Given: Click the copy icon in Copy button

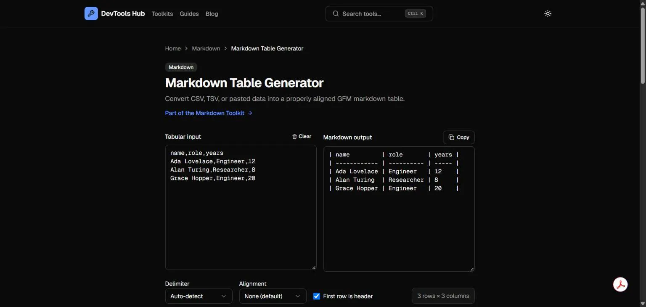Looking at the screenshot, I should coord(451,137).
